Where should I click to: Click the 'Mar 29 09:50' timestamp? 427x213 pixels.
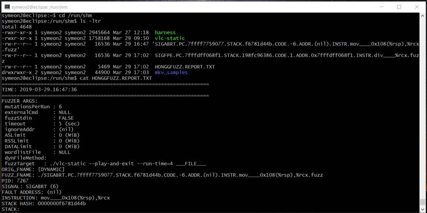pos(131,38)
